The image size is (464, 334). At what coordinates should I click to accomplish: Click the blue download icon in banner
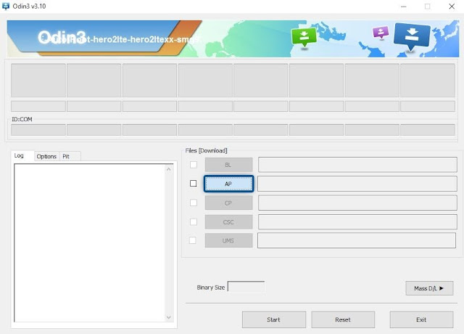pos(412,36)
